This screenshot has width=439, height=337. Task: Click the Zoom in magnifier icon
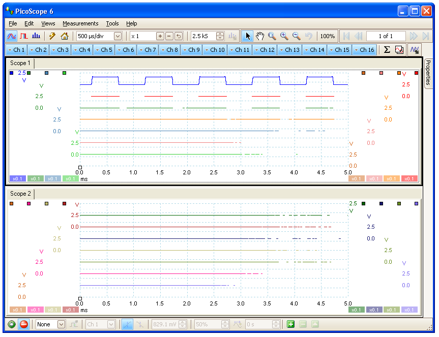tap(284, 36)
